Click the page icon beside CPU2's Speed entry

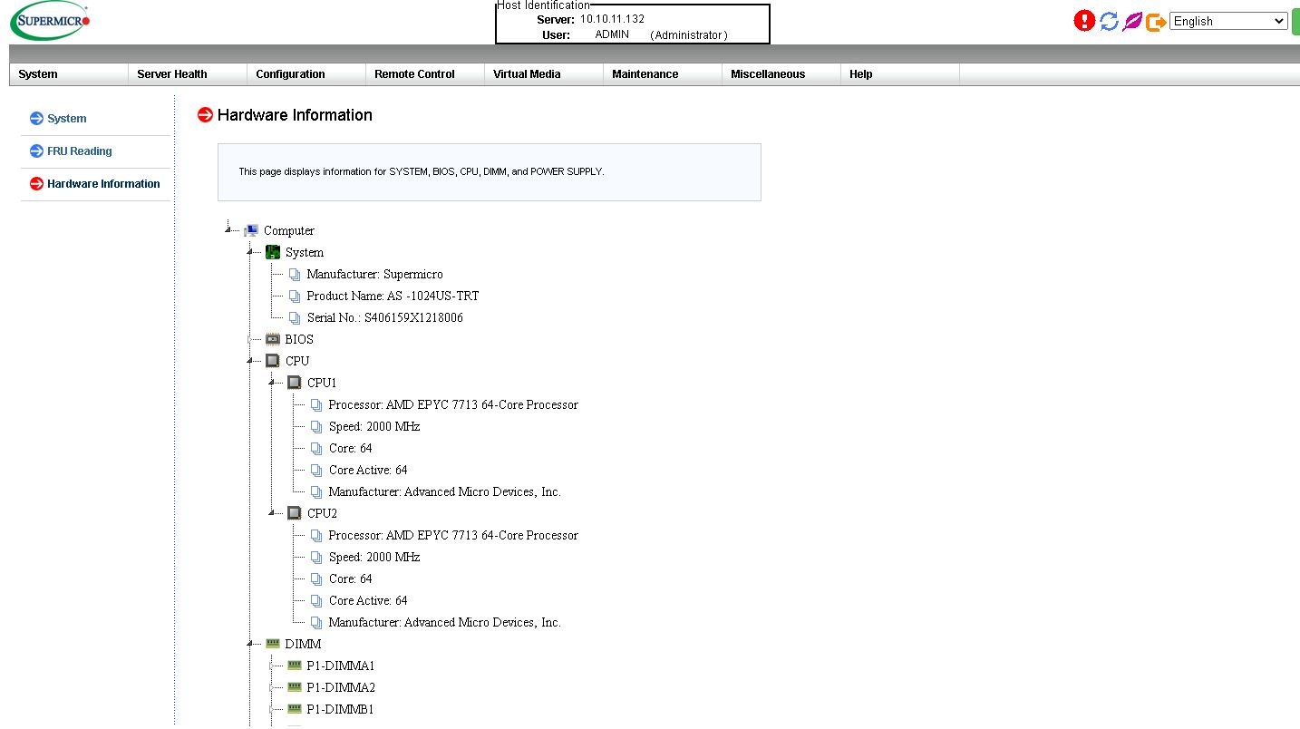point(316,557)
